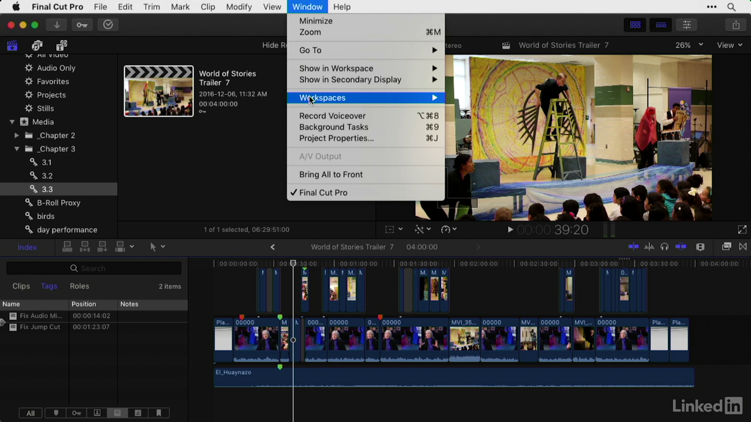
Task: Switch to Roles tab in index
Action: tap(79, 286)
